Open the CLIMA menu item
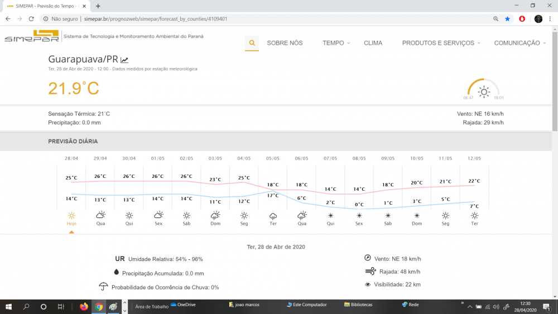Screen dimensions: 558x314 373,43
